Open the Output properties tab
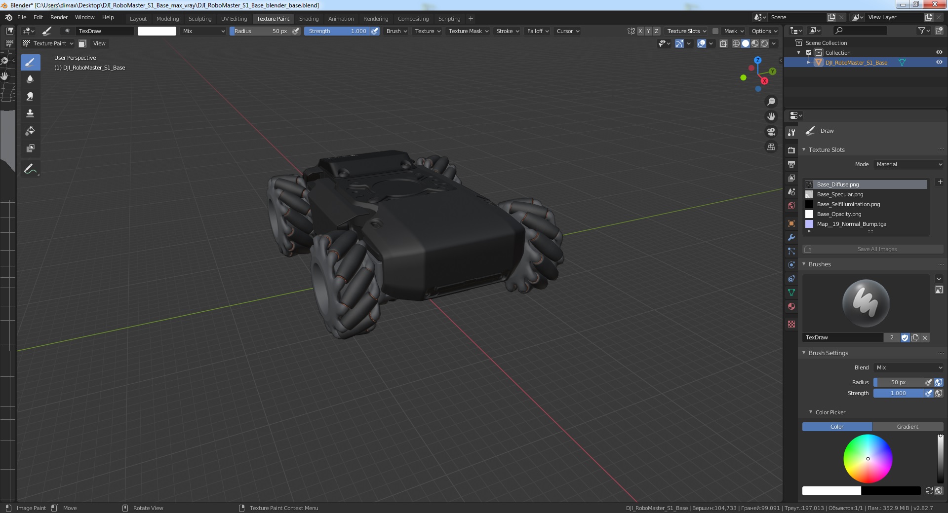 pos(791,164)
